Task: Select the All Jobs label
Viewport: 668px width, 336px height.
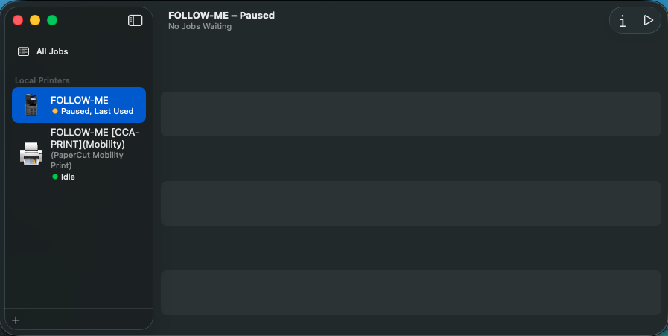Action: 52,51
